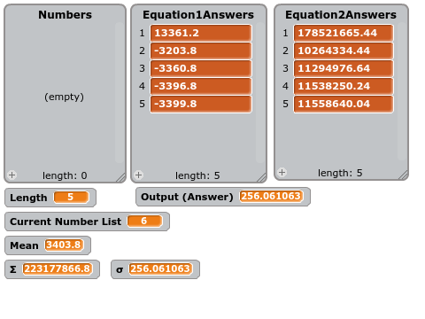Click the Equation1Answers list title
The width and height of the screenshot is (425, 319).
(198, 15)
